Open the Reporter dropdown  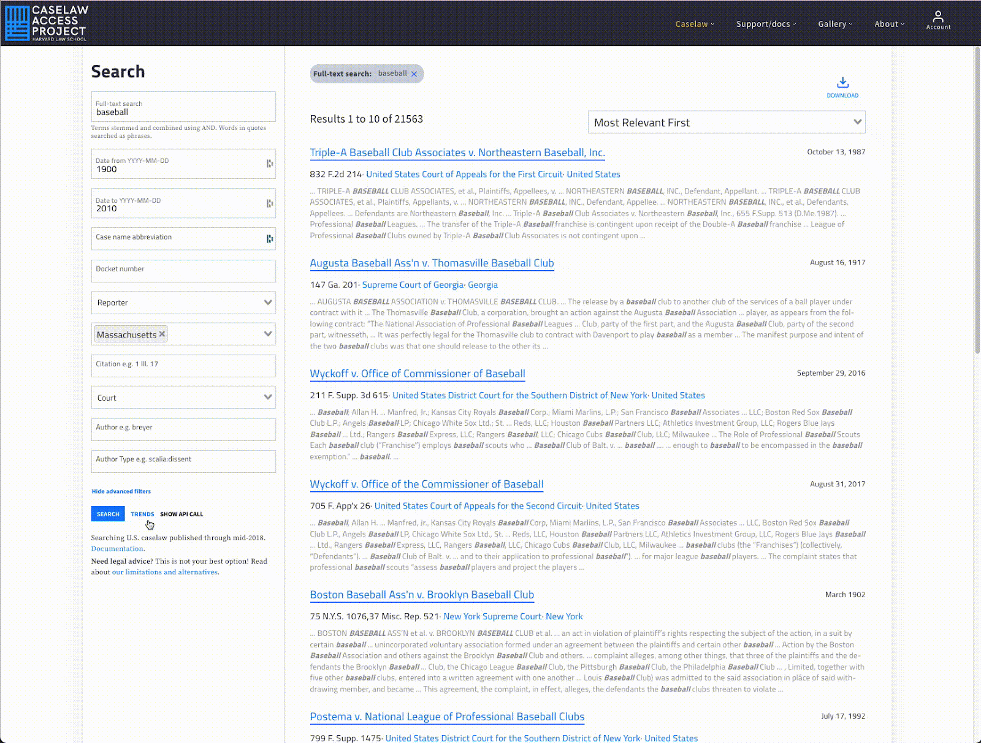[x=268, y=303]
